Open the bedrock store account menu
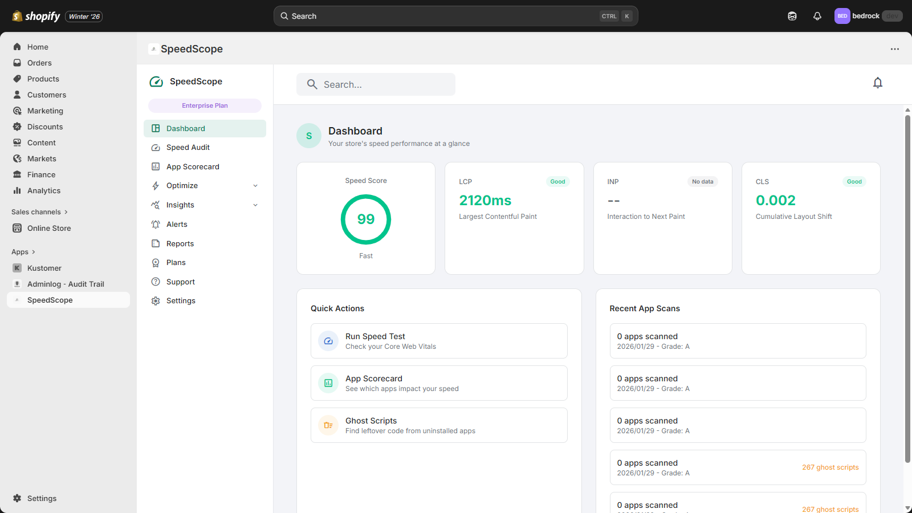 coord(868,16)
